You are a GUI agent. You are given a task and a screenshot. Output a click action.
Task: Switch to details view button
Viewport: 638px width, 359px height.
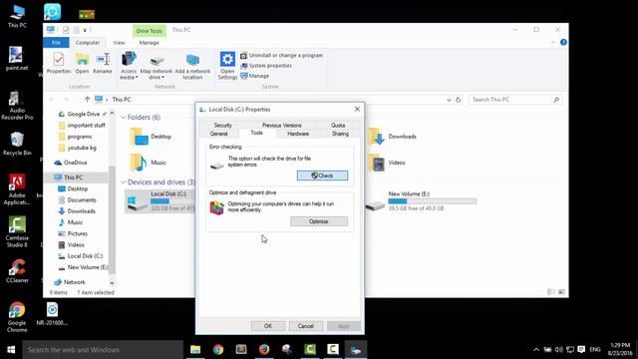(x=551, y=292)
